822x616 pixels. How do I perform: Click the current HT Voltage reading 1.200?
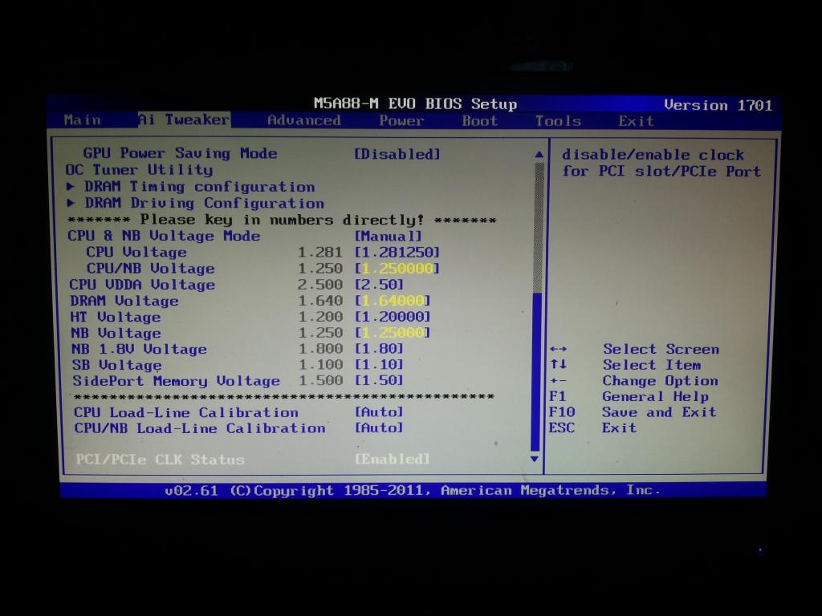tap(320, 317)
